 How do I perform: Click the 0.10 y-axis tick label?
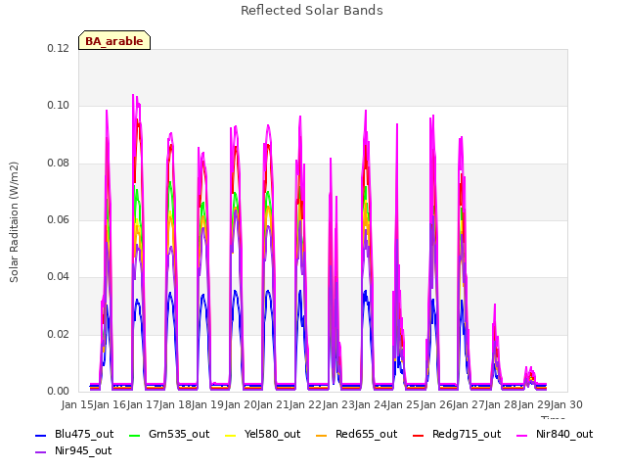pos(58,106)
